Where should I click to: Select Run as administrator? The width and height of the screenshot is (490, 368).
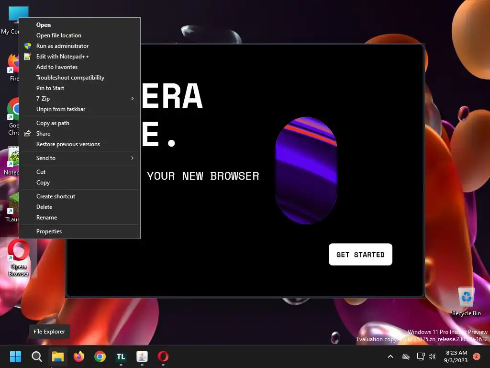click(x=80, y=46)
